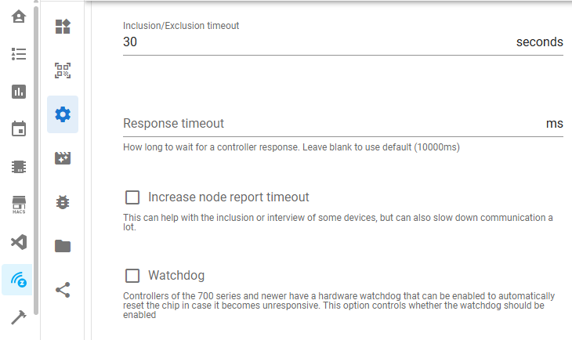
Task: Tick the Watchdog checkbox
Action: pos(133,276)
